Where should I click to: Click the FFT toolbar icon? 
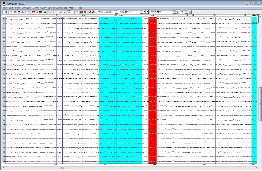33,12
